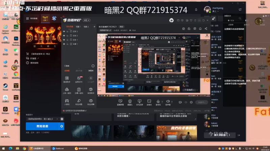Open the 全民乐PK tool
270x151 pixels.
tap(79, 80)
